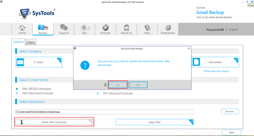Toggle the Document category checkmark
The height and width of the screenshot is (136, 254).
[236, 60]
